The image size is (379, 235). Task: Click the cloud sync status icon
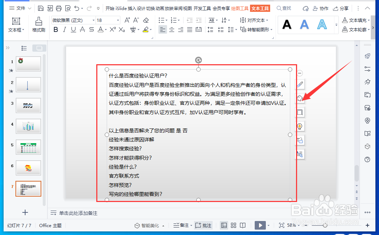coord(305,9)
